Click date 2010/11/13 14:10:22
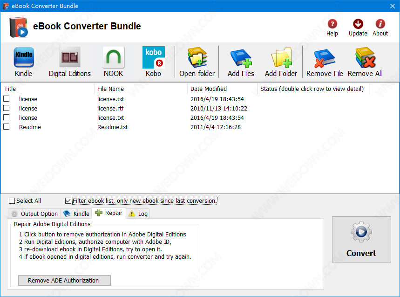 pyautogui.click(x=219, y=108)
